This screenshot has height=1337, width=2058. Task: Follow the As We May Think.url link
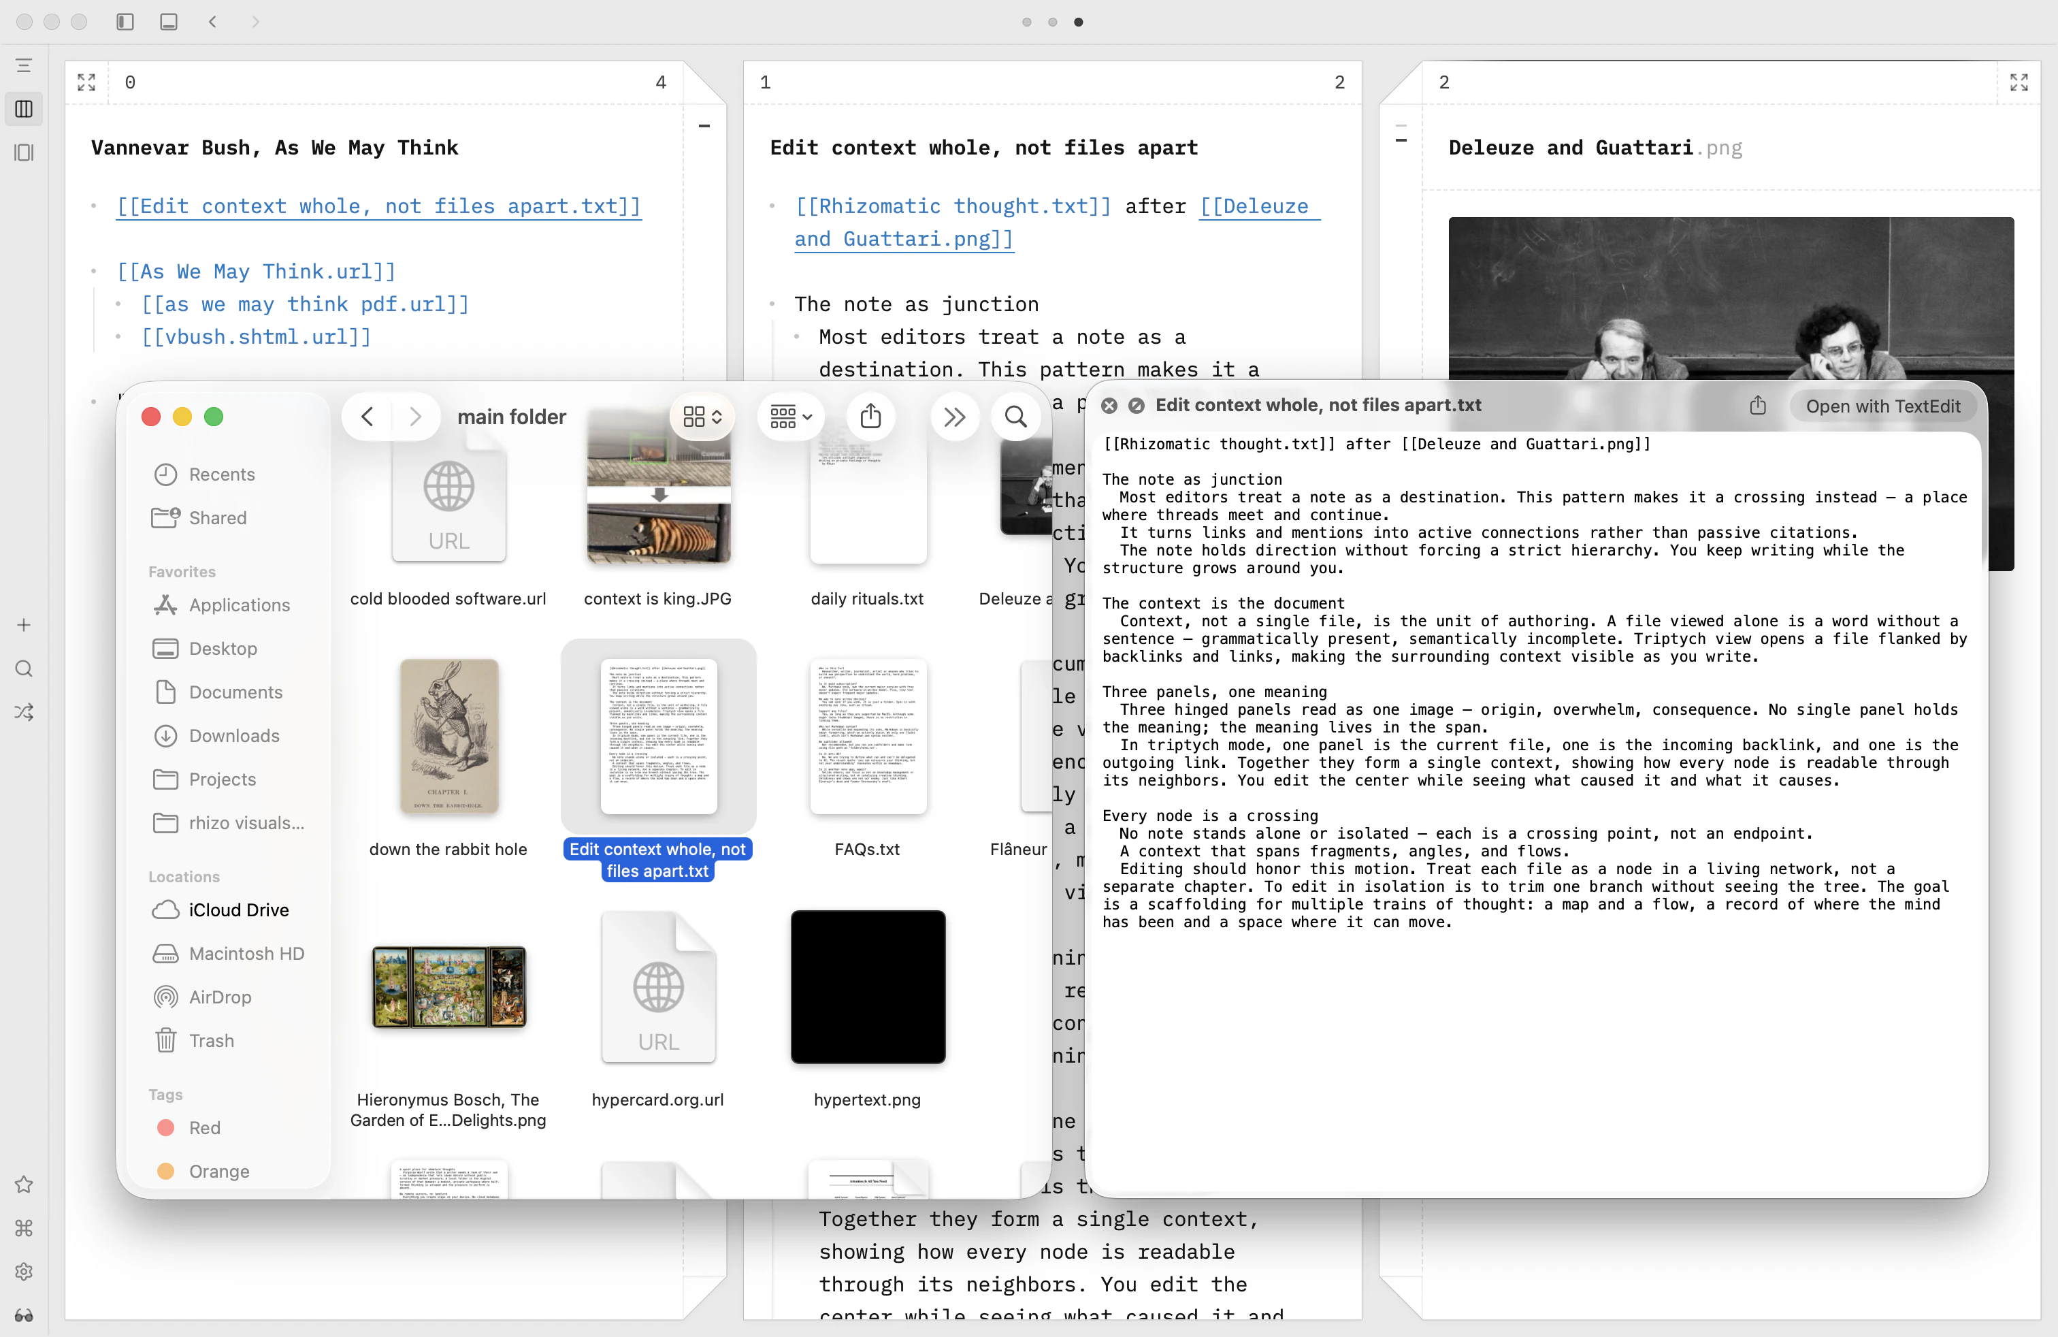(x=256, y=272)
